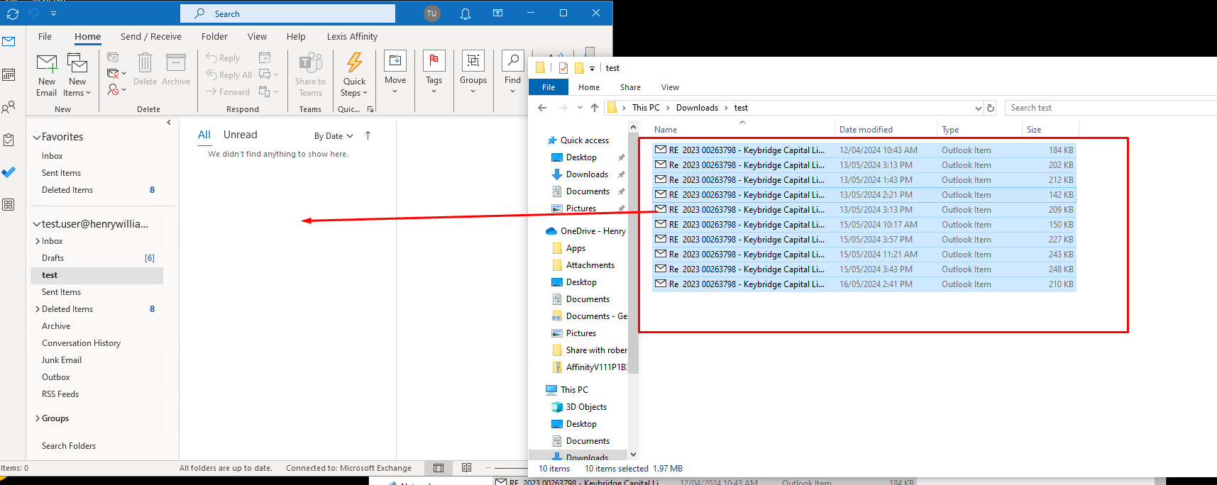Expand the Inbox folder under test.user
The image size is (1217, 485).
coord(38,241)
